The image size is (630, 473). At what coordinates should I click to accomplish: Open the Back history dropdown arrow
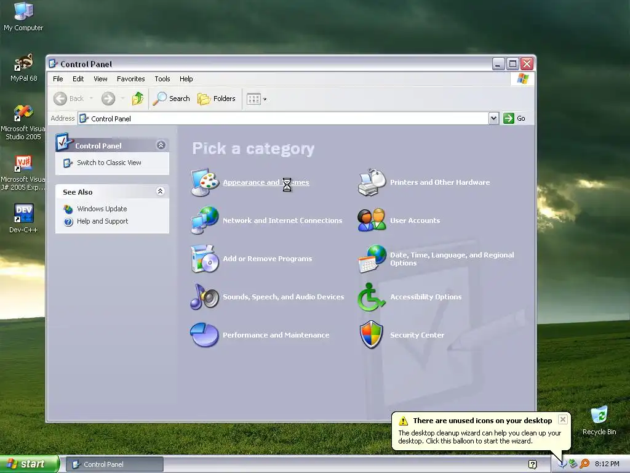(x=91, y=99)
